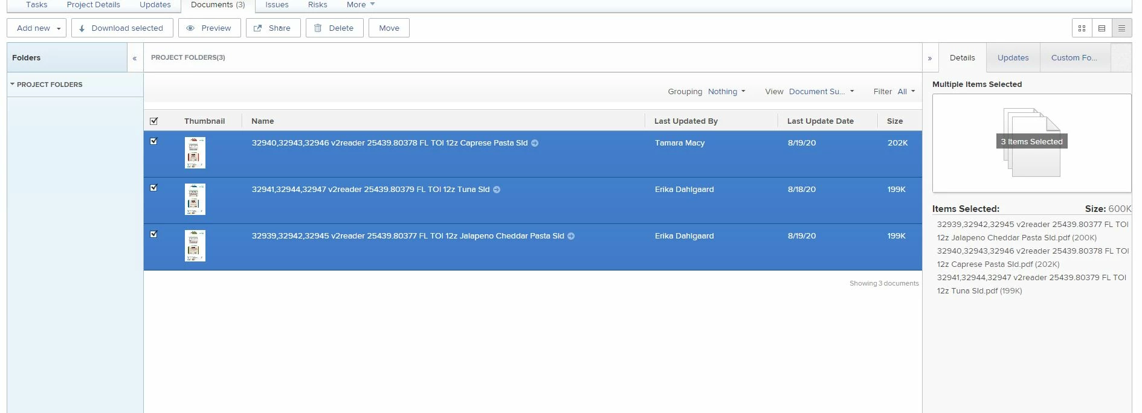Image resolution: width=1142 pixels, height=413 pixels.
Task: Open the project Updates tab
Action: point(155,5)
